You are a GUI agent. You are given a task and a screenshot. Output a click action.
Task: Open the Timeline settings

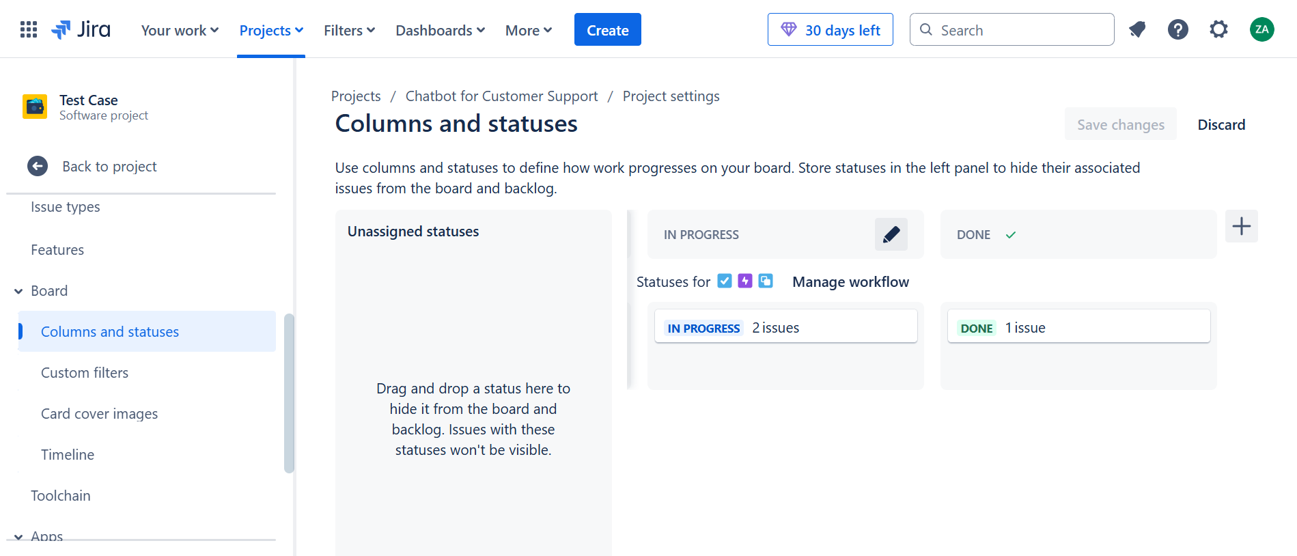click(68, 455)
